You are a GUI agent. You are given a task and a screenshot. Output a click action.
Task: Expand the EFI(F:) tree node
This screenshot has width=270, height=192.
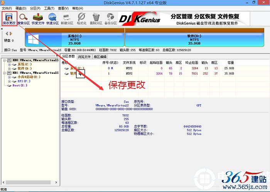pos(10,82)
